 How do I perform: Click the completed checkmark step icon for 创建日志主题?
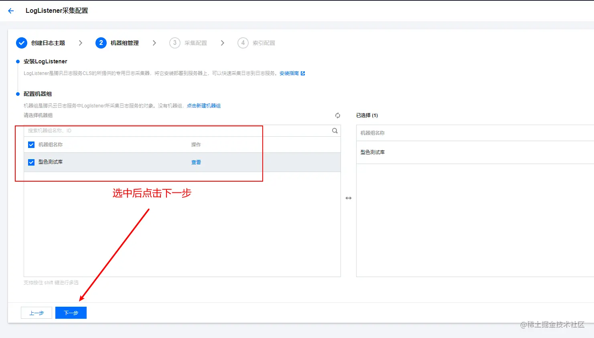click(x=22, y=43)
